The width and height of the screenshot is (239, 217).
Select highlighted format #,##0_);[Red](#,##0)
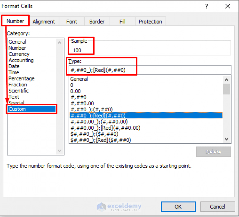tap(146, 115)
